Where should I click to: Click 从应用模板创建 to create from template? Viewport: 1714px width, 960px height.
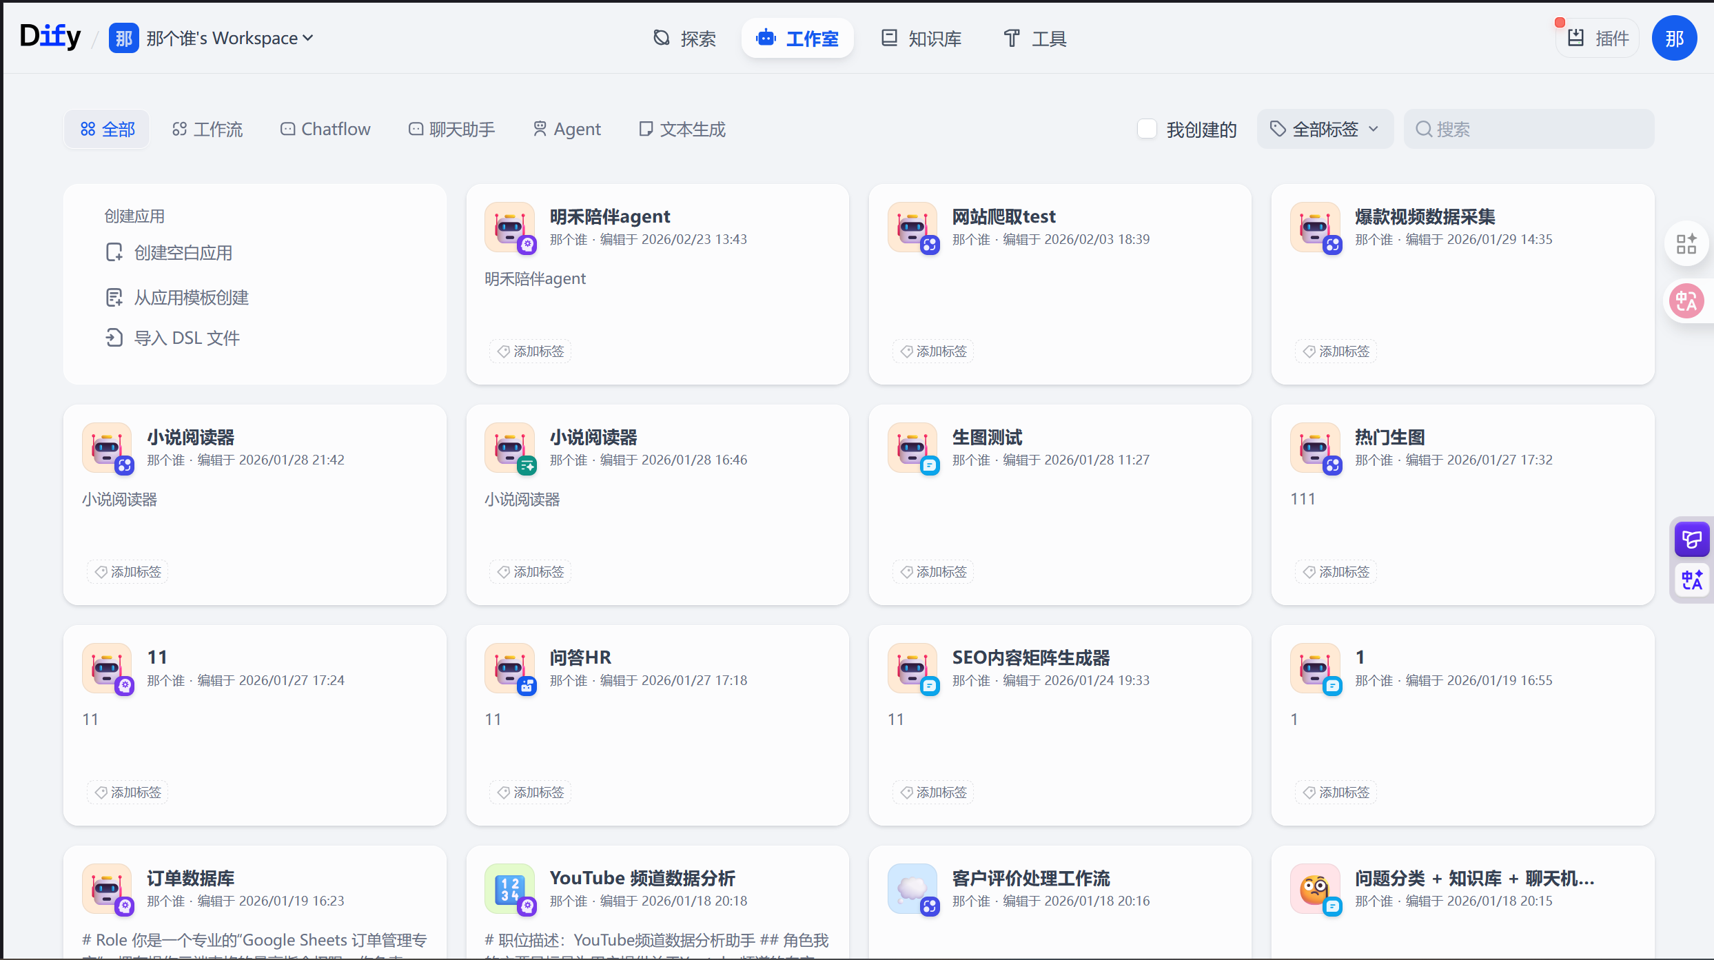point(176,297)
